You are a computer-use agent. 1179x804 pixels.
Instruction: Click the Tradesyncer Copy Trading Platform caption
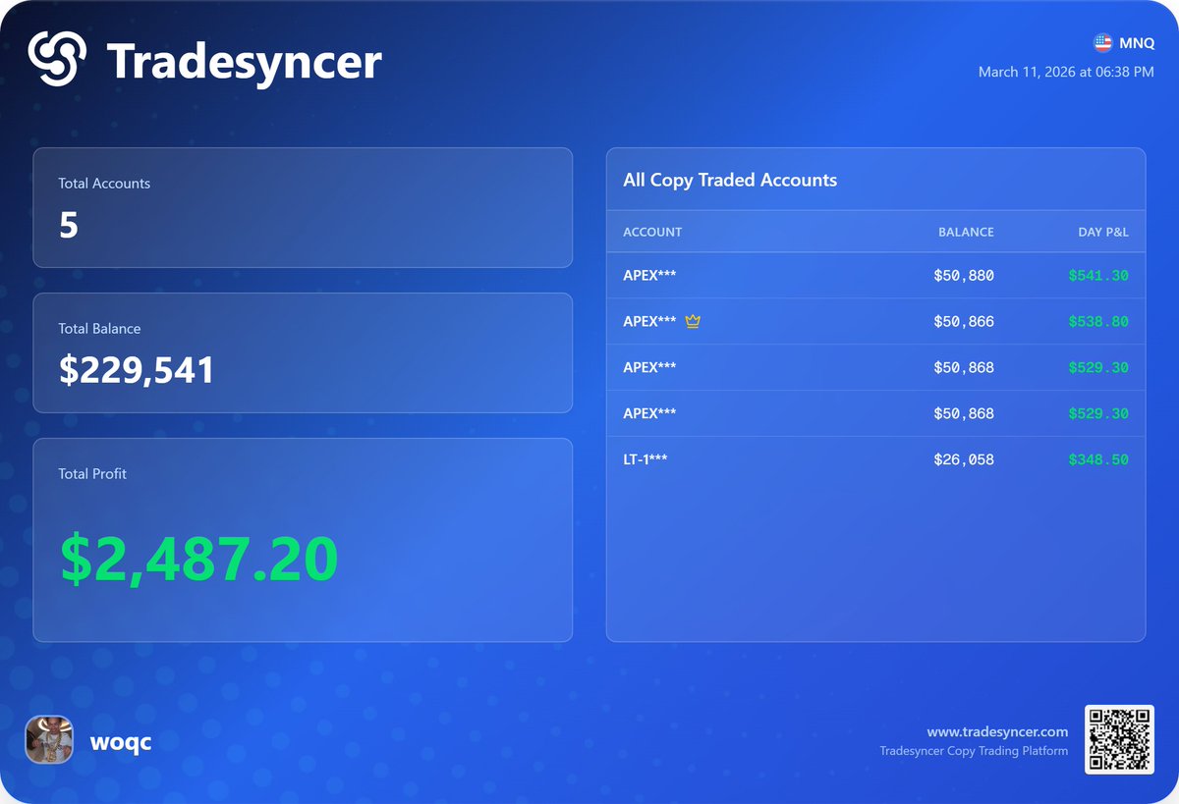(974, 751)
